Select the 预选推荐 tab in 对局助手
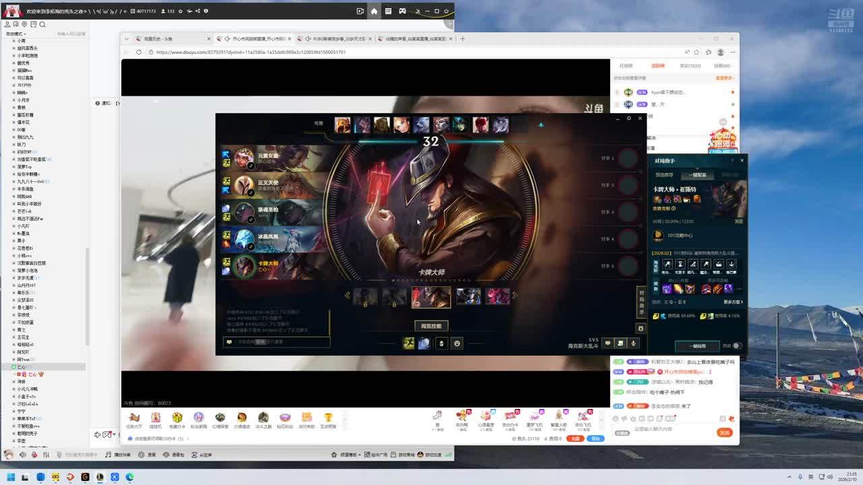This screenshot has height=485, width=863. coord(664,174)
